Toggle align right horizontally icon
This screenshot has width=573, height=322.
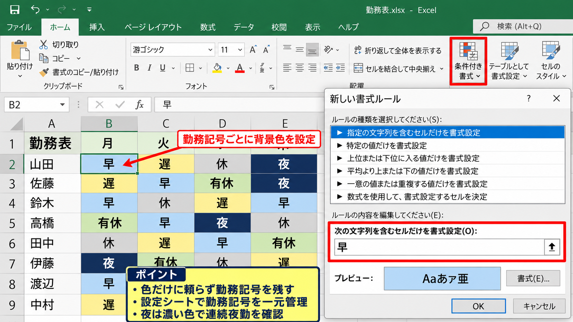point(312,68)
